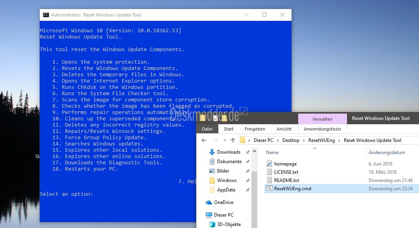Click the Properties icon in Explorer's quick access toolbar
This screenshot has height=228, width=419.
tap(215, 118)
